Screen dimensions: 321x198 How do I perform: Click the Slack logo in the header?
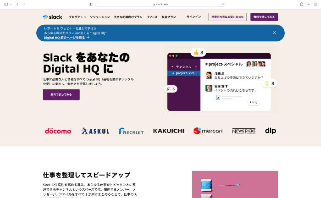coord(52,17)
